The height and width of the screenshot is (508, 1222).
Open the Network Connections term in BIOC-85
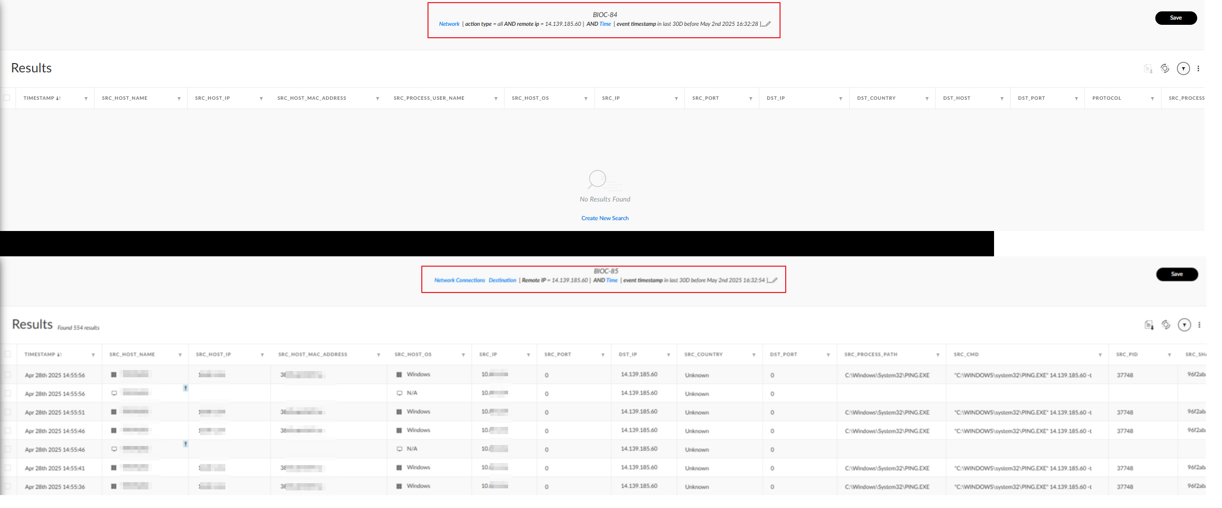pyautogui.click(x=460, y=280)
